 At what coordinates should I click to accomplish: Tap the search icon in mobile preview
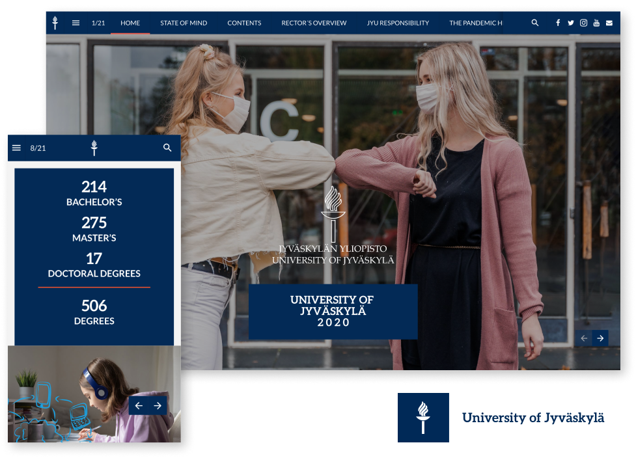pos(167,148)
